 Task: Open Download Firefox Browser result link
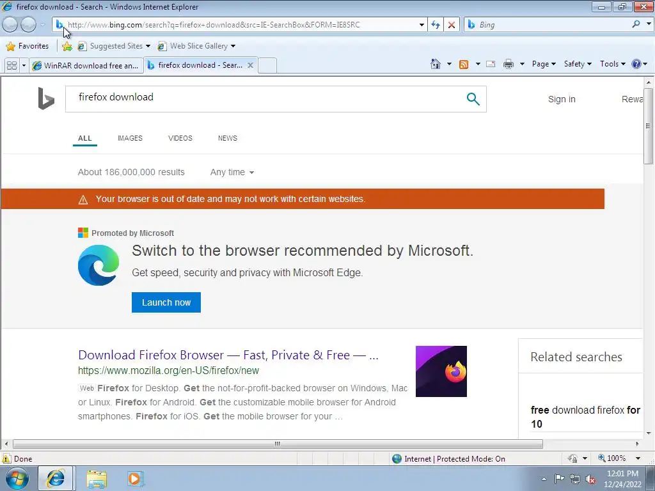(228, 355)
